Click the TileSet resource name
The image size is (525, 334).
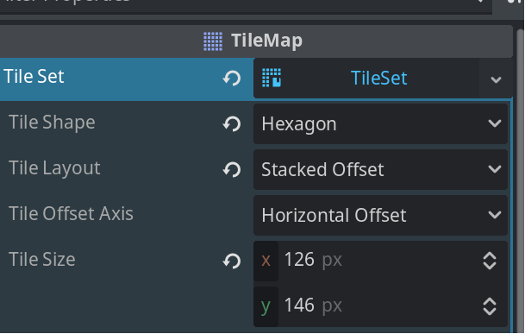(378, 79)
